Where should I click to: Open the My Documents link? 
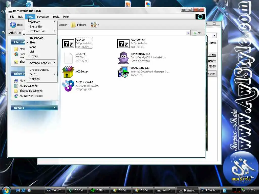pyautogui.click(x=29, y=86)
